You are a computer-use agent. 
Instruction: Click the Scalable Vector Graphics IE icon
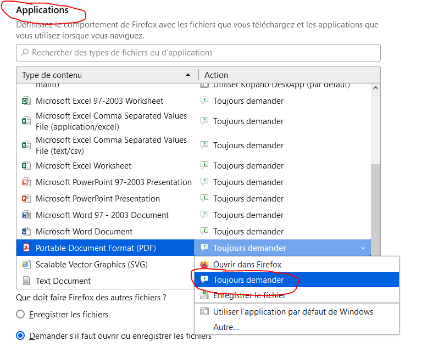pyautogui.click(x=26, y=264)
